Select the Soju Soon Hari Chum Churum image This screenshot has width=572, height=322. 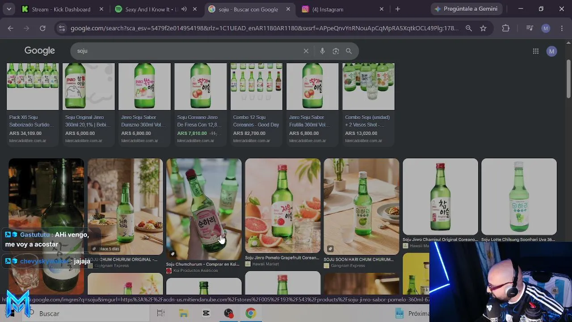pyautogui.click(x=361, y=207)
